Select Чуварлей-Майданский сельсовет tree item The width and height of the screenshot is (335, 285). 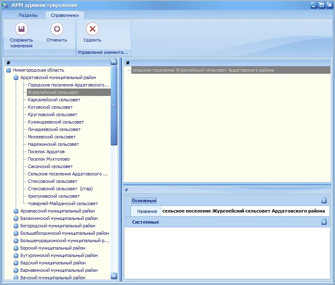[x=63, y=203]
